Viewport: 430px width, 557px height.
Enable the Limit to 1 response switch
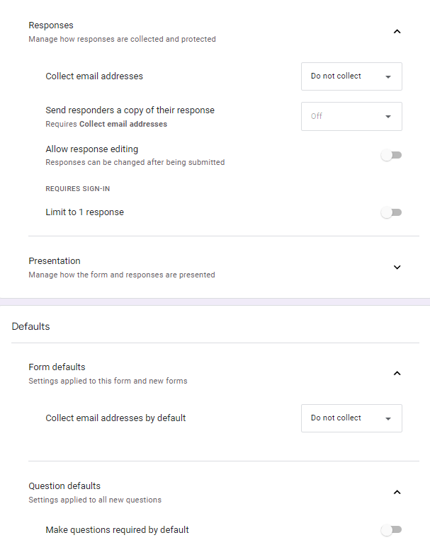coord(391,212)
